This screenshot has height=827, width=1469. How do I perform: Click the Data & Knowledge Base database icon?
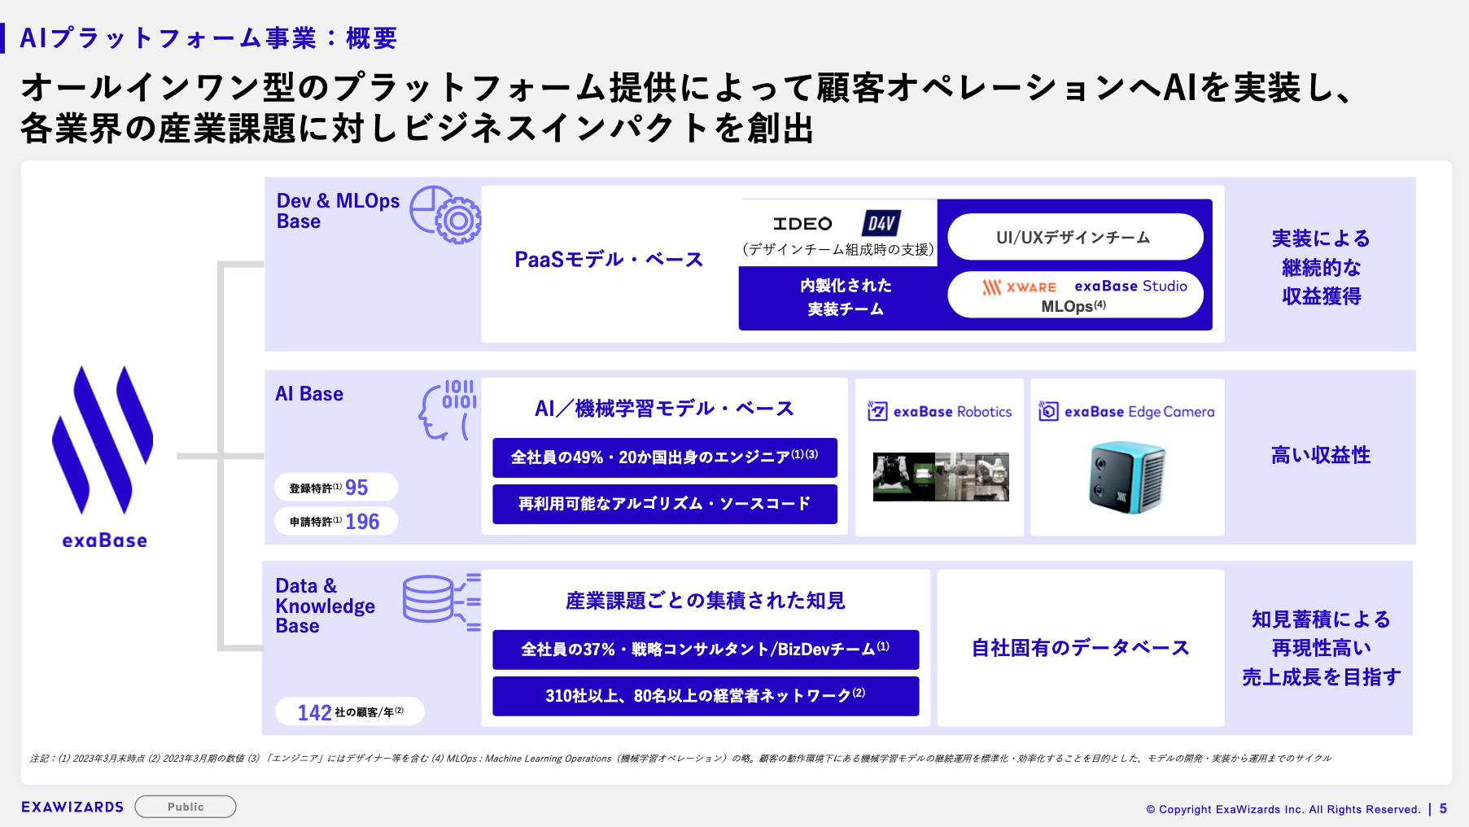pyautogui.click(x=441, y=602)
